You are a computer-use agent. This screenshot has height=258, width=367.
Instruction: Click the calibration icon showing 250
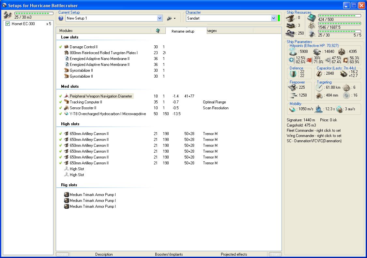pyautogui.click(x=290, y=33)
